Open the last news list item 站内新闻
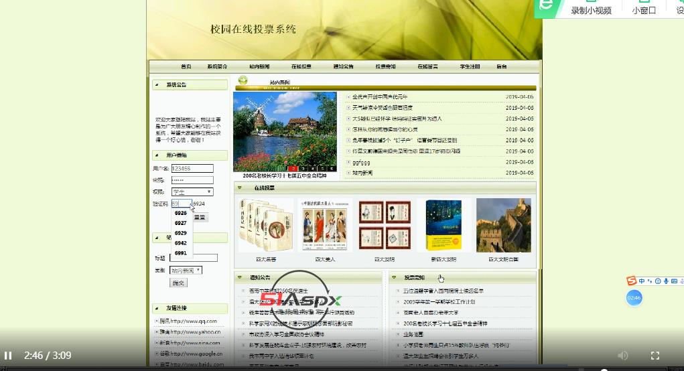 [362, 173]
